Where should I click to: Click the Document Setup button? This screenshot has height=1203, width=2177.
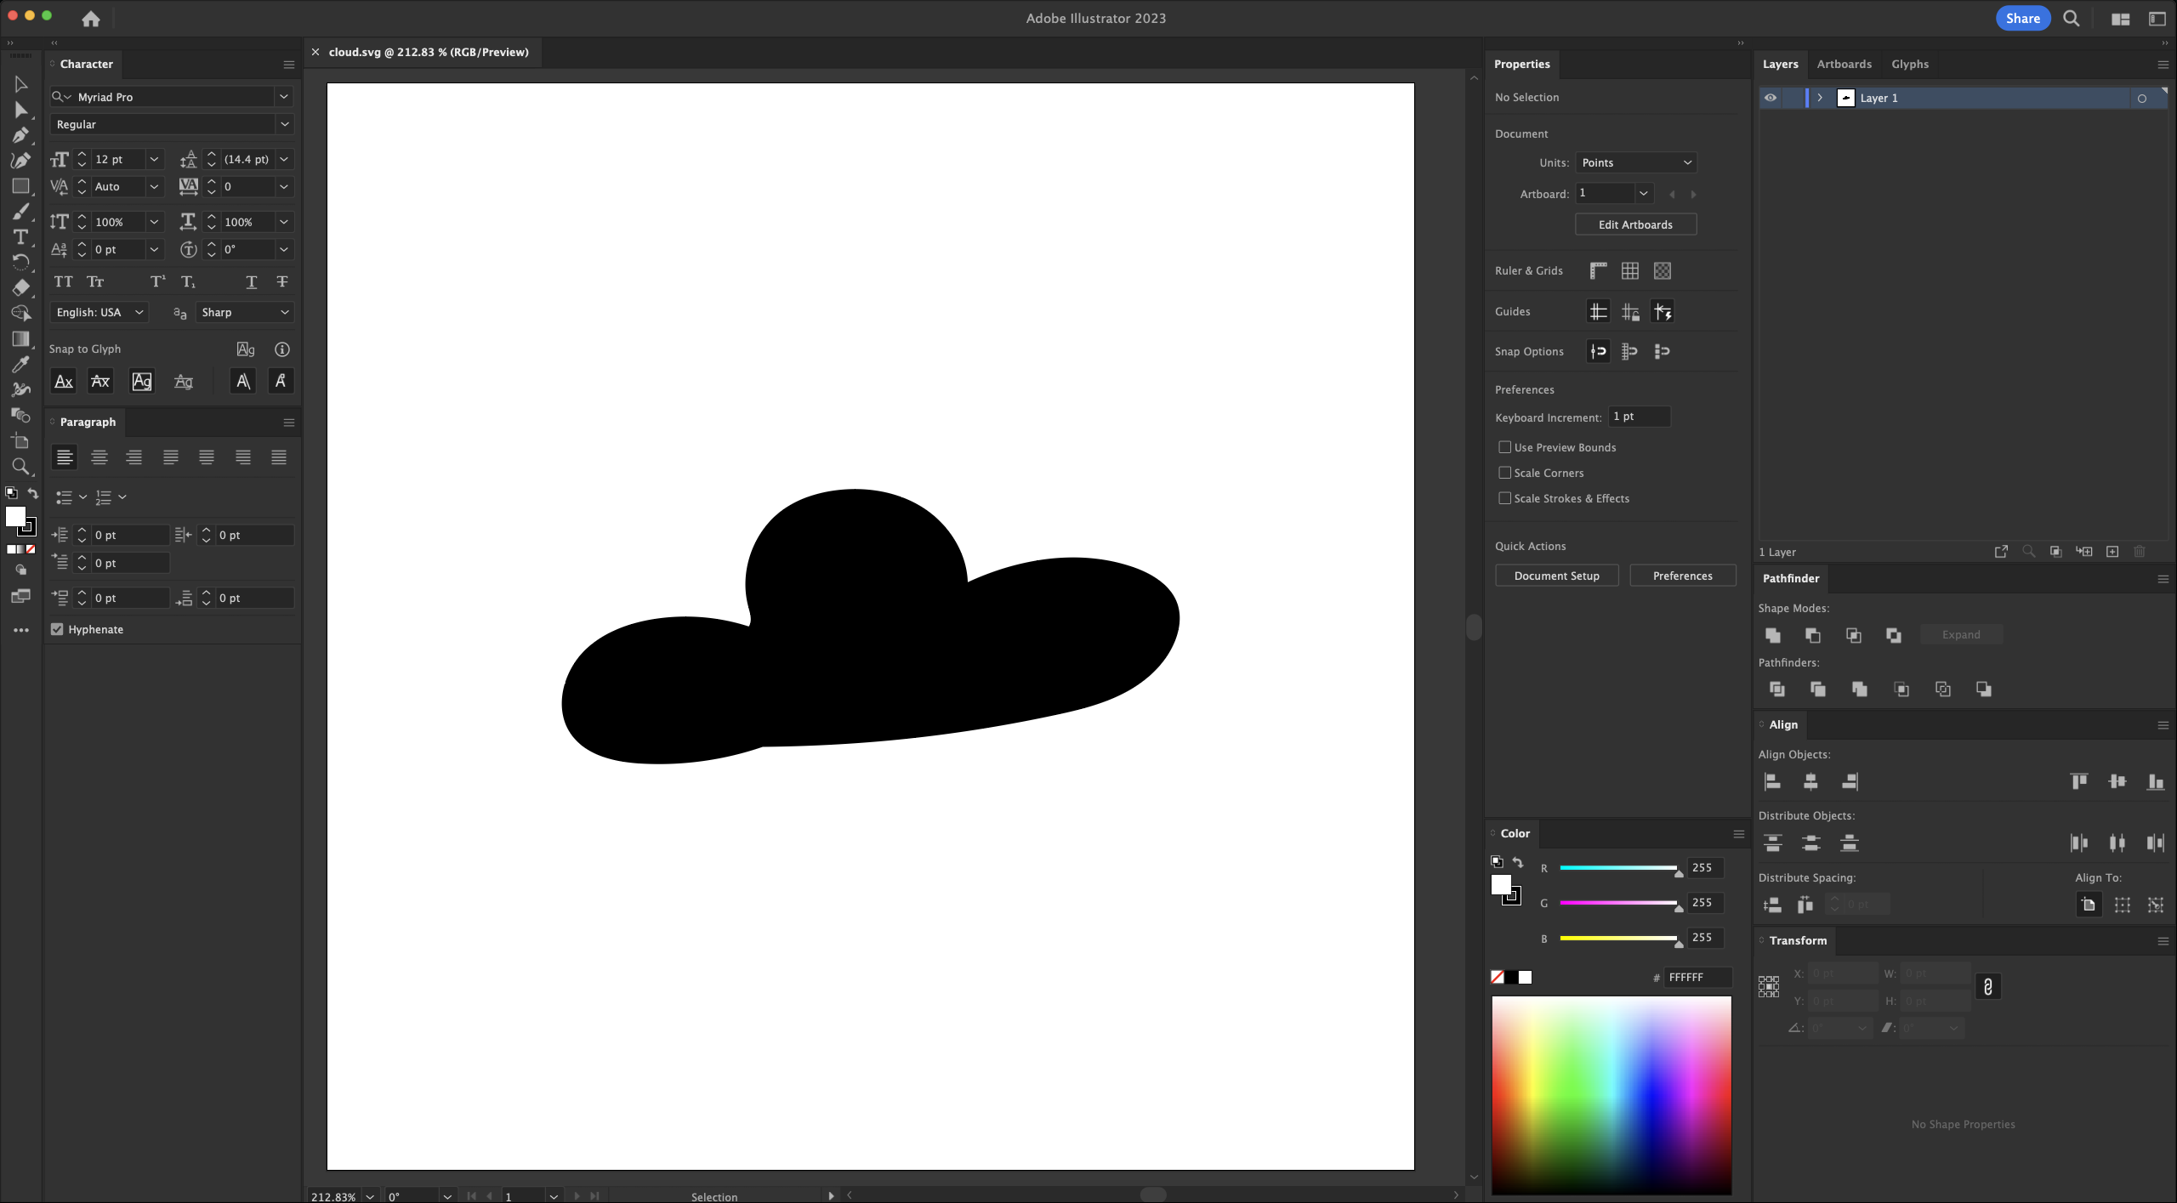[1556, 576]
